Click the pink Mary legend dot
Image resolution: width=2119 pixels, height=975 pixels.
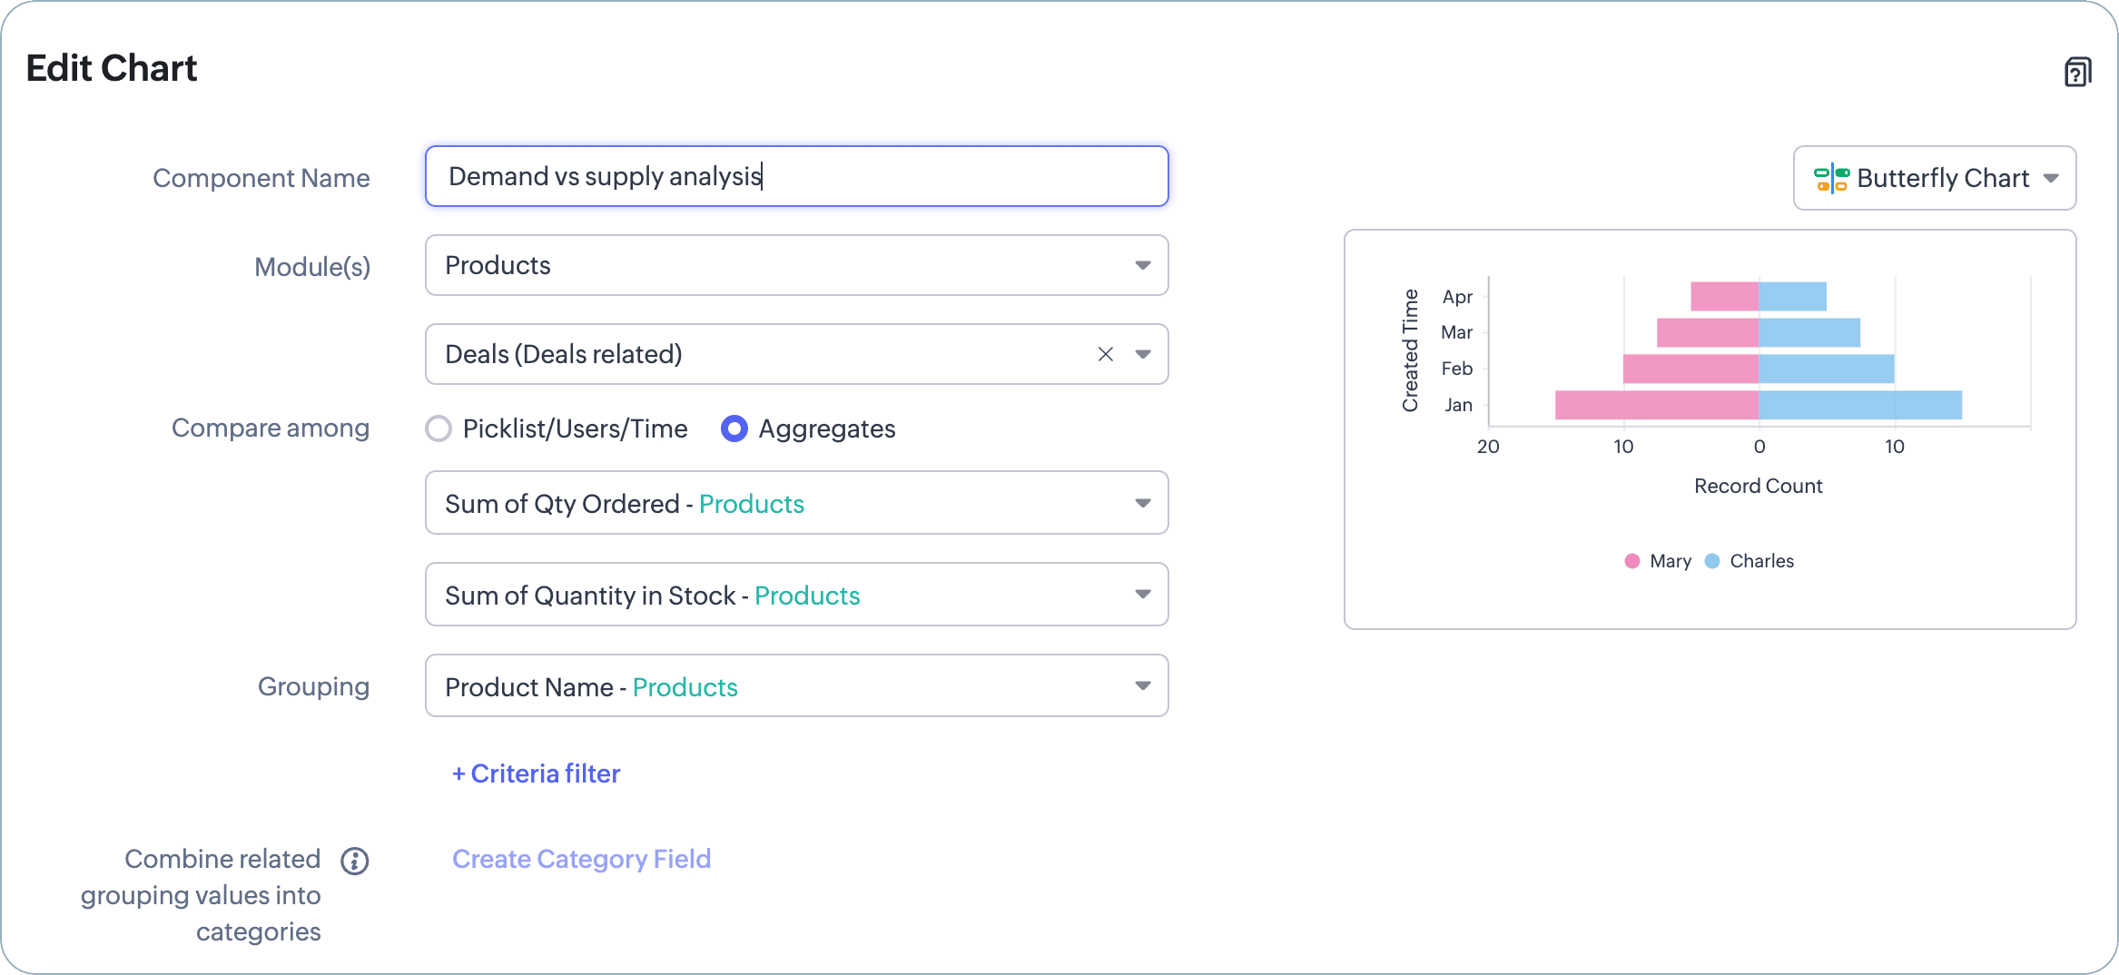click(1632, 561)
